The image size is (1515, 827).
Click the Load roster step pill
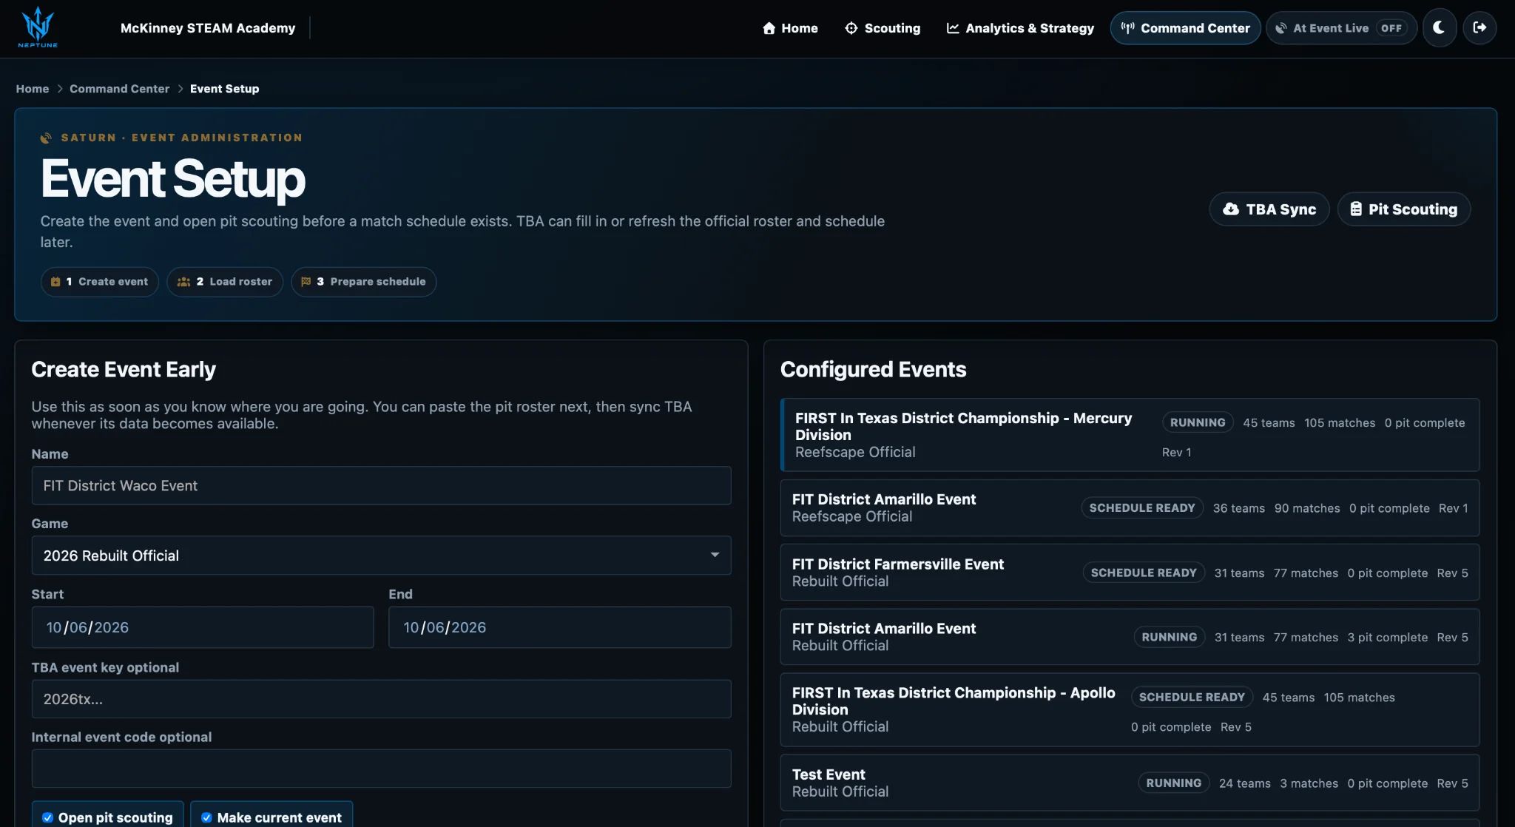tap(225, 282)
